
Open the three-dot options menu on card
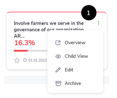(98, 23)
